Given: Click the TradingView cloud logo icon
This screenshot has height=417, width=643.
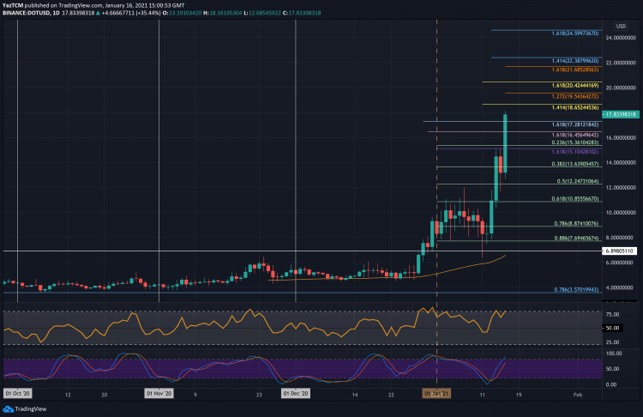Looking at the screenshot, I should pos(9,408).
